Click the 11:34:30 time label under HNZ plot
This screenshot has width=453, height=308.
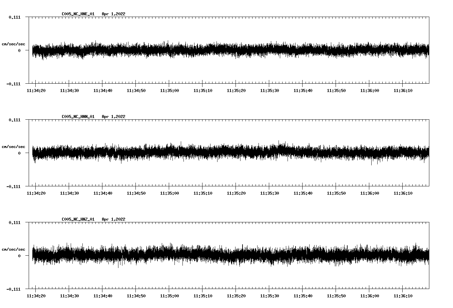click(x=69, y=296)
